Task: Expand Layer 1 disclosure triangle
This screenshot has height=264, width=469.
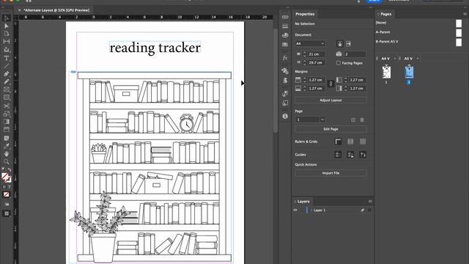Action: click(x=311, y=210)
